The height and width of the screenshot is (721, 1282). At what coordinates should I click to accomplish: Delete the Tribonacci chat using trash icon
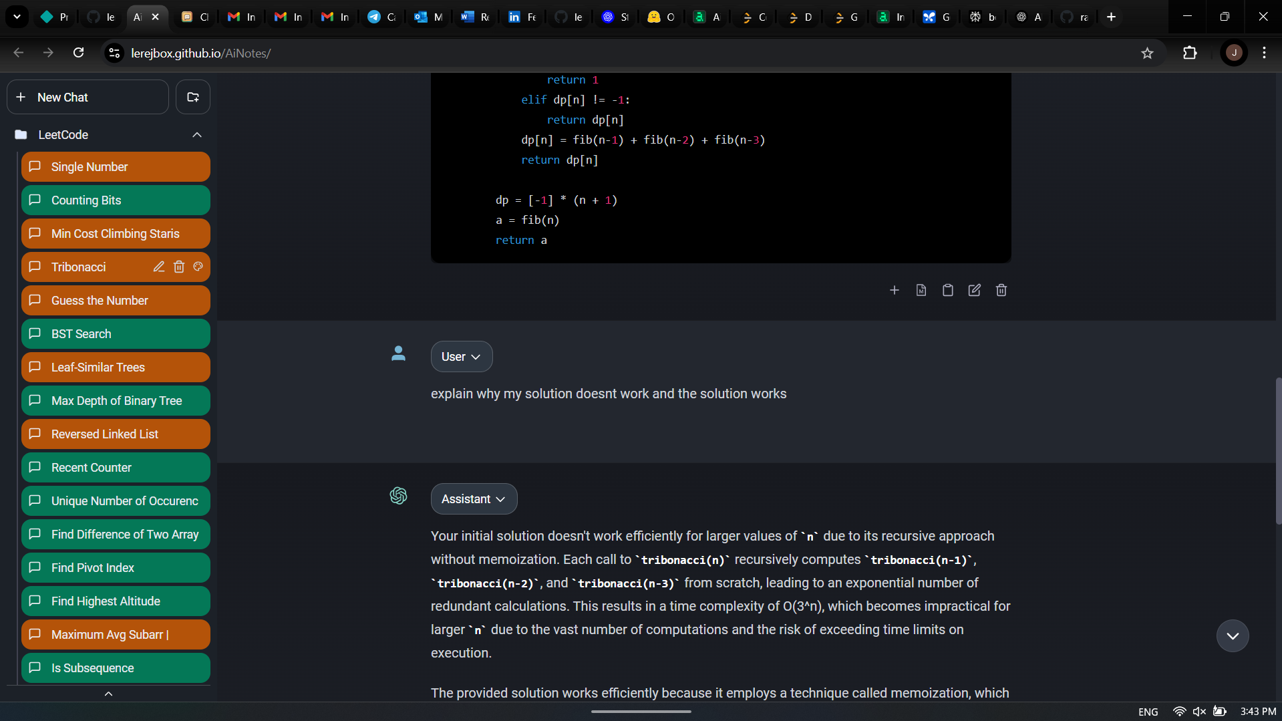point(178,267)
